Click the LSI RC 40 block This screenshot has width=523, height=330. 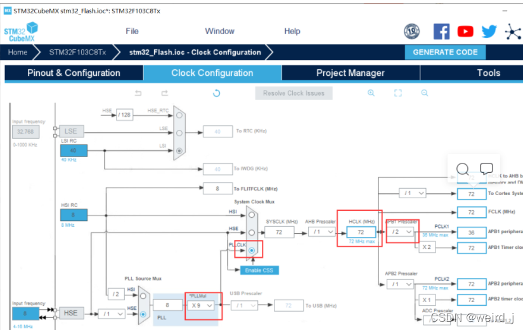pyautogui.click(x=74, y=150)
